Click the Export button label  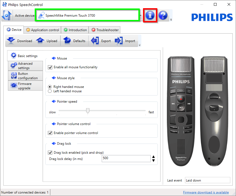pyautogui.click(x=106, y=41)
